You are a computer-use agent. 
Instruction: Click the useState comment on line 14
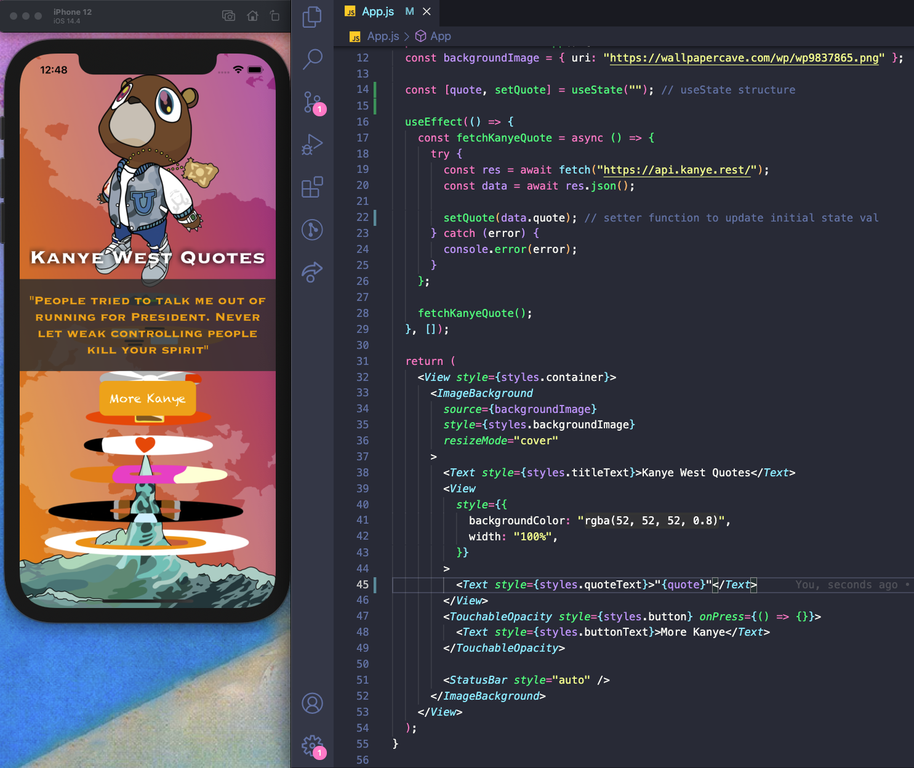pyautogui.click(x=728, y=90)
